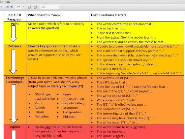Click the "What does this mean?" header
185x139 pixels.
pos(44,15)
